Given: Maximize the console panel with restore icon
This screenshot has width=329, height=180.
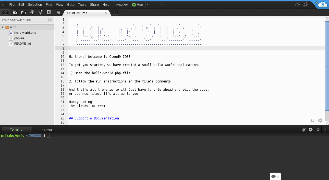Looking at the screenshot, I should point(318,130).
